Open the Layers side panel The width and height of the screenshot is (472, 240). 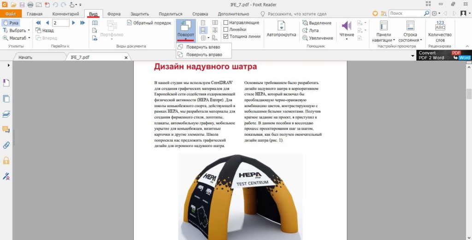(6, 114)
